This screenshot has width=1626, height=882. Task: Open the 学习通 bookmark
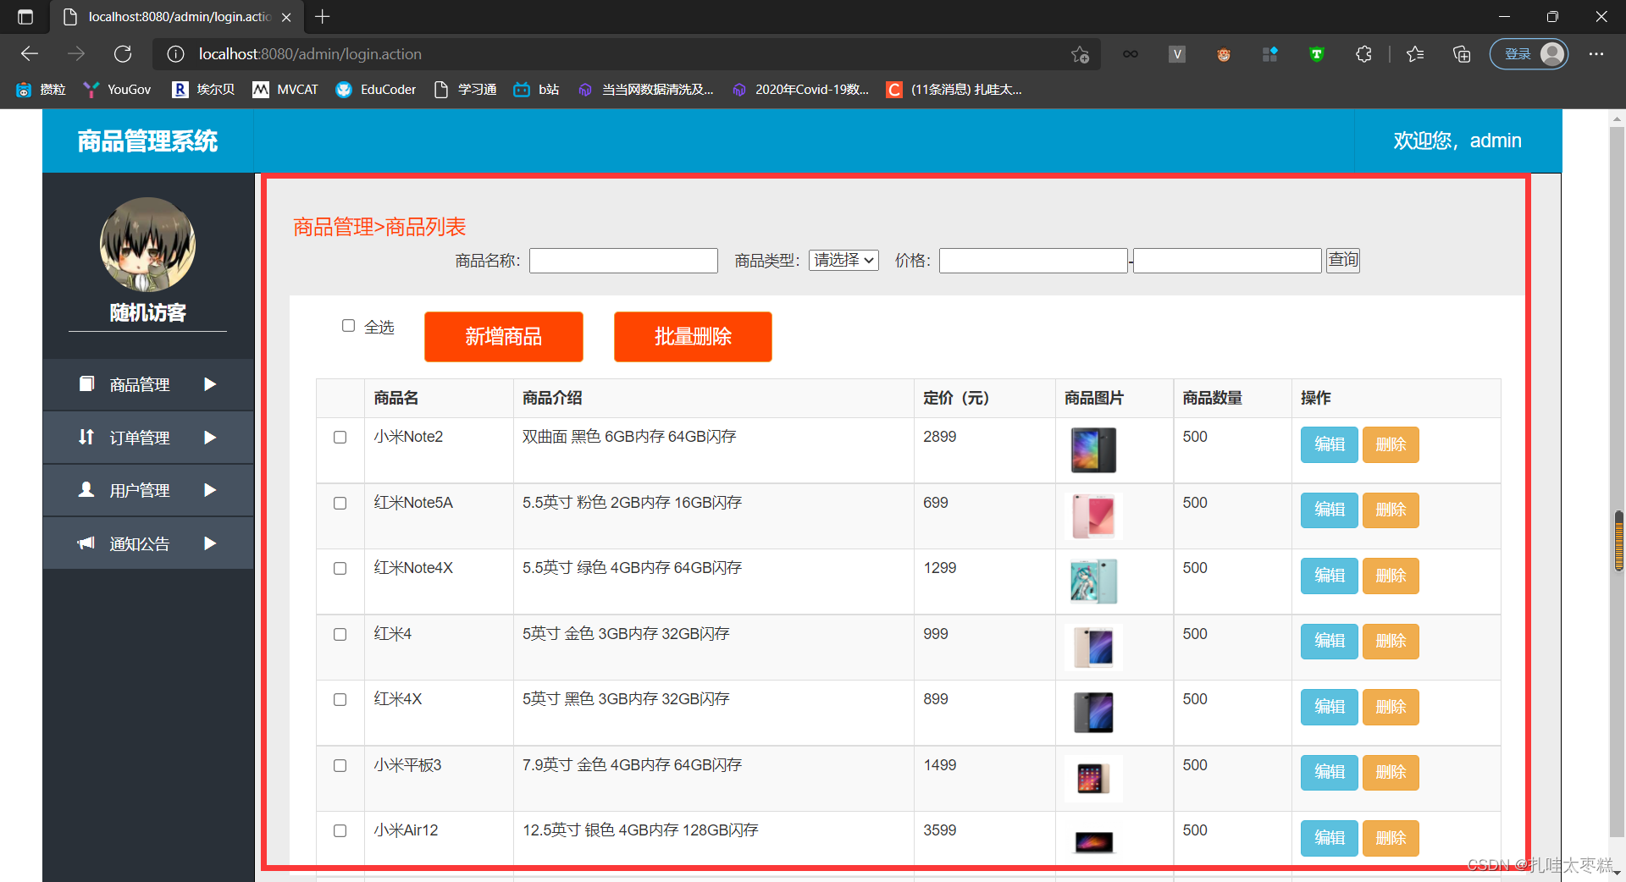465,90
